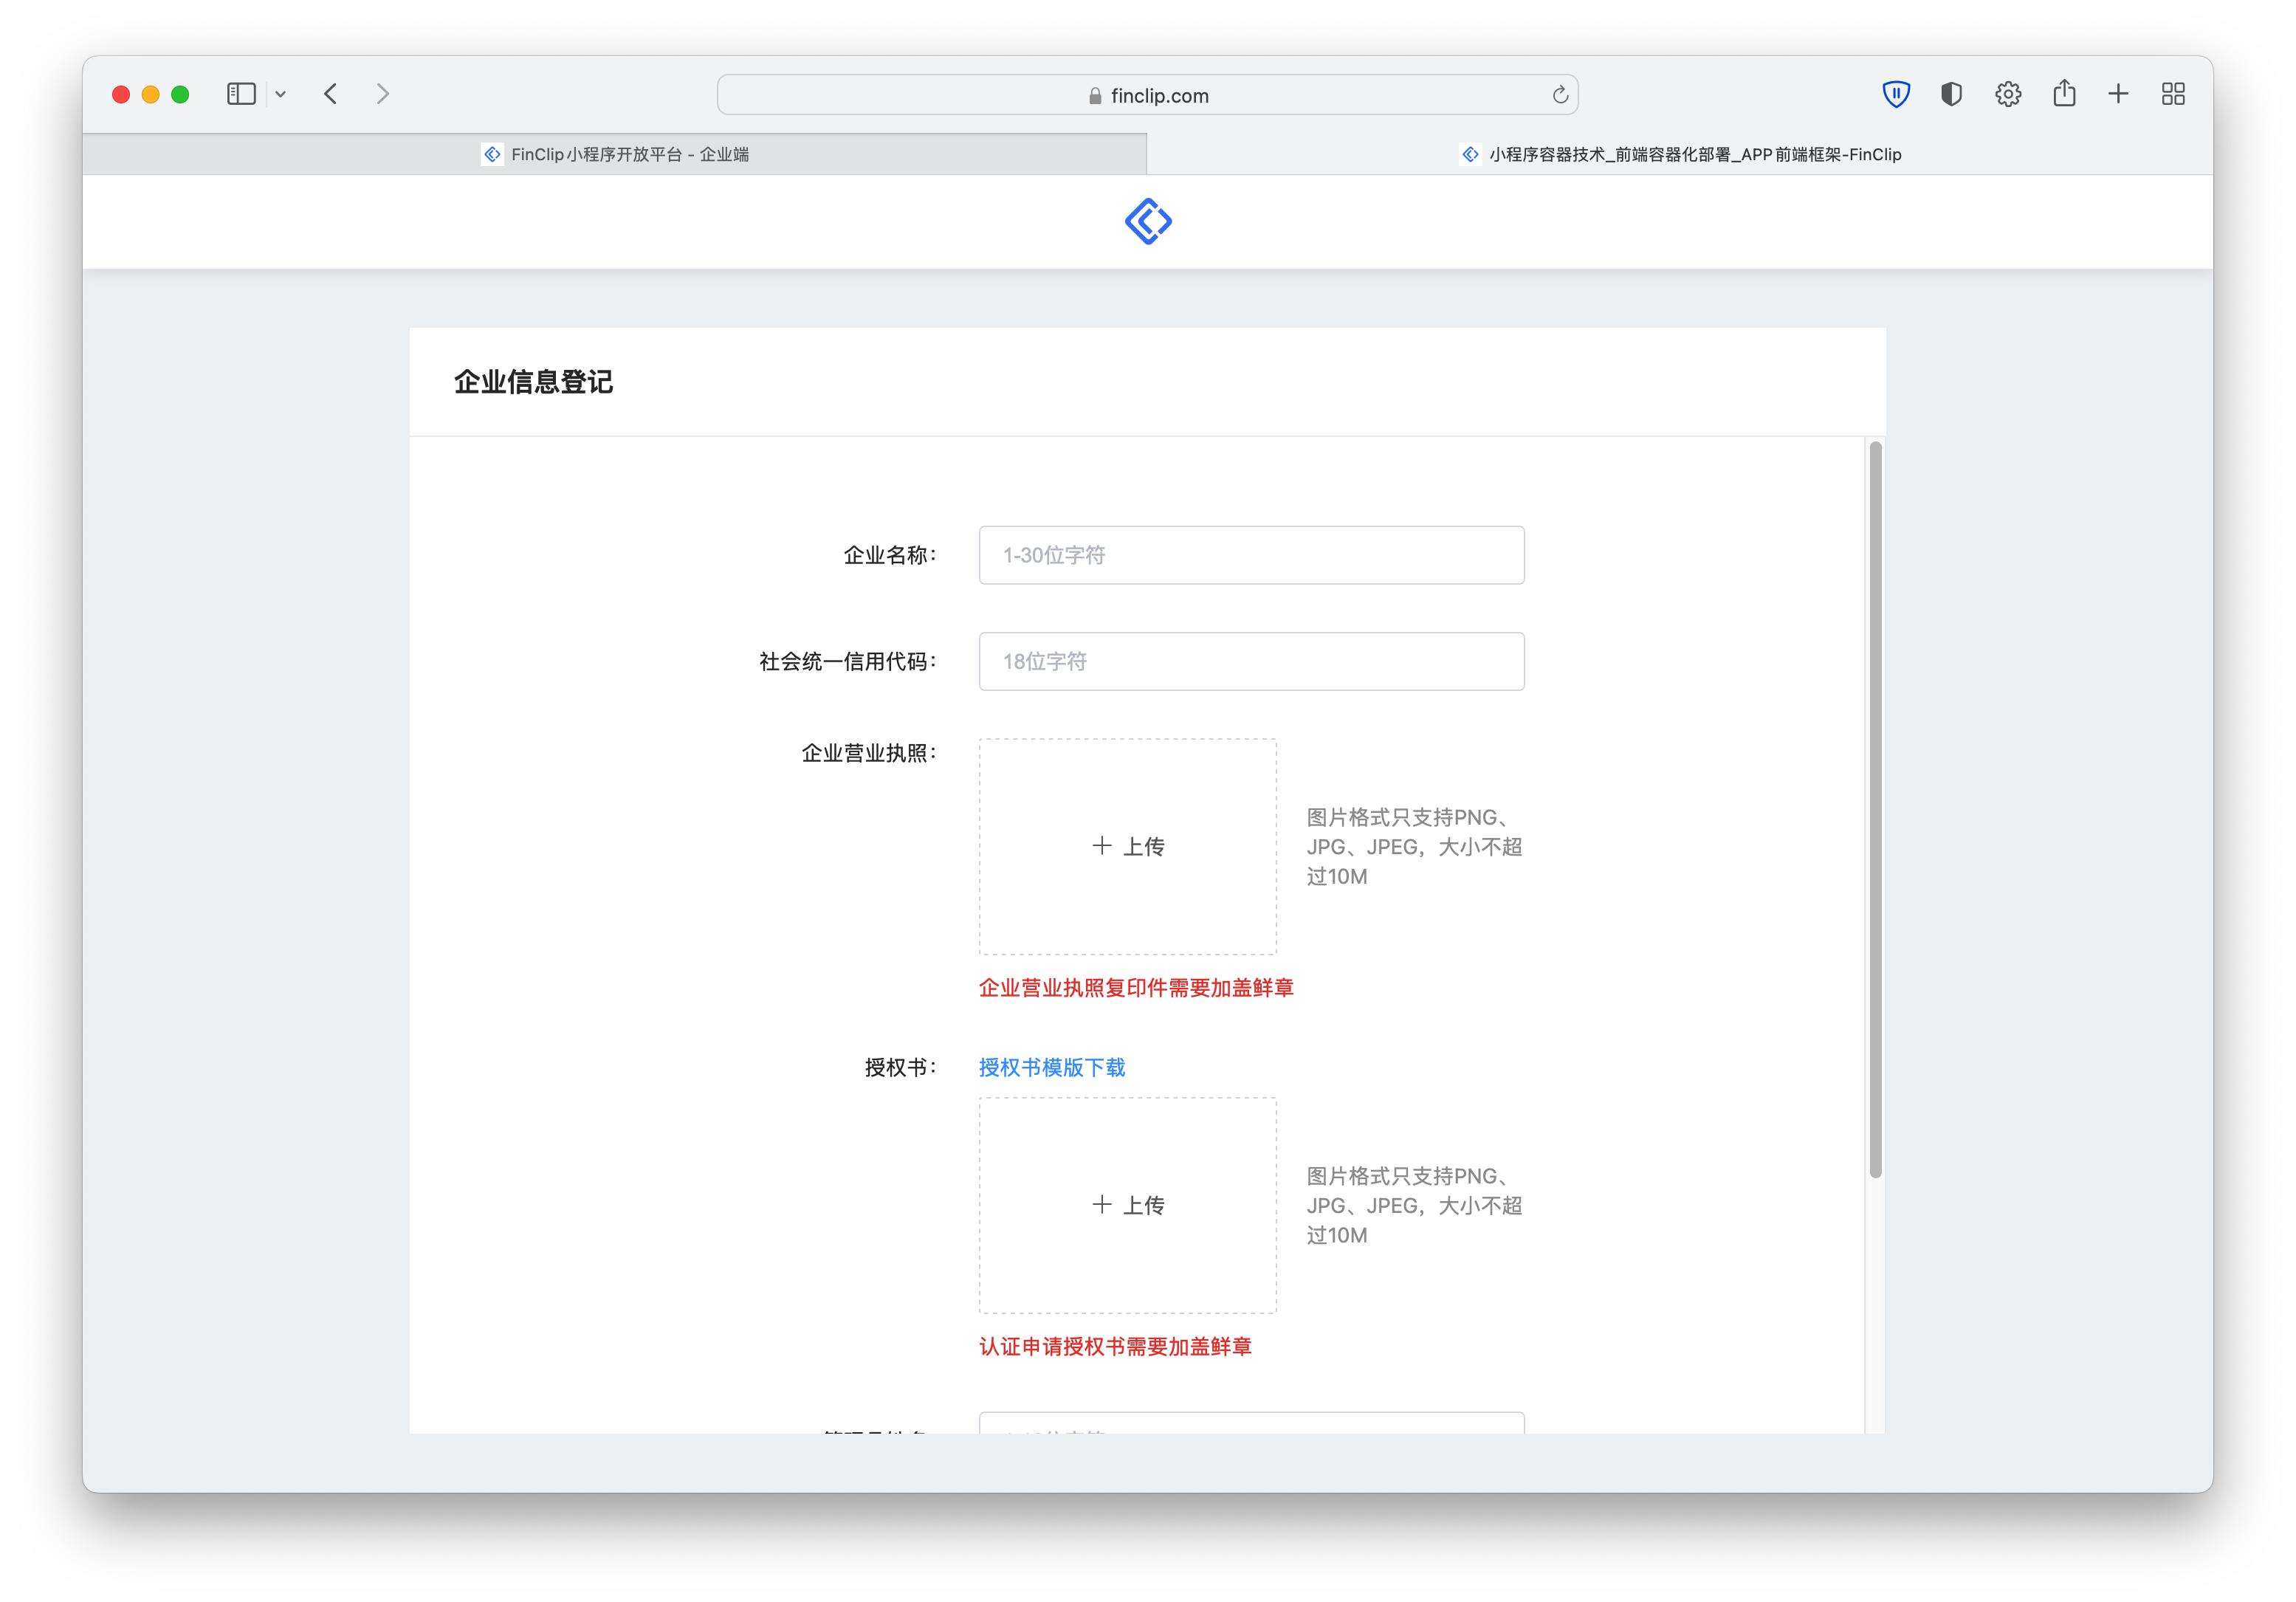
Task: Go back with the back arrow
Action: (331, 94)
